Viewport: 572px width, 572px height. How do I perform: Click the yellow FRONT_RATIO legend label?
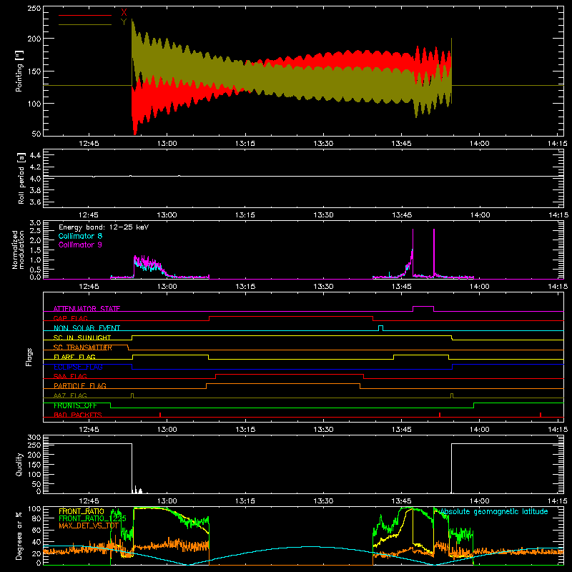(82, 511)
